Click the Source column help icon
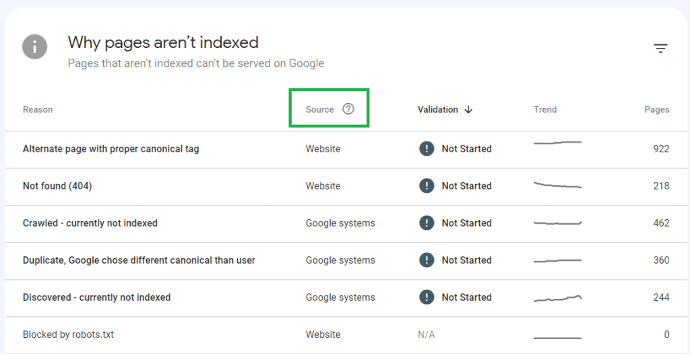The width and height of the screenshot is (690, 354). (x=348, y=109)
